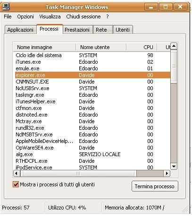Screen dimensions: 192x217
Task: Click the horizontal scroll left arrow
Action: [17, 173]
